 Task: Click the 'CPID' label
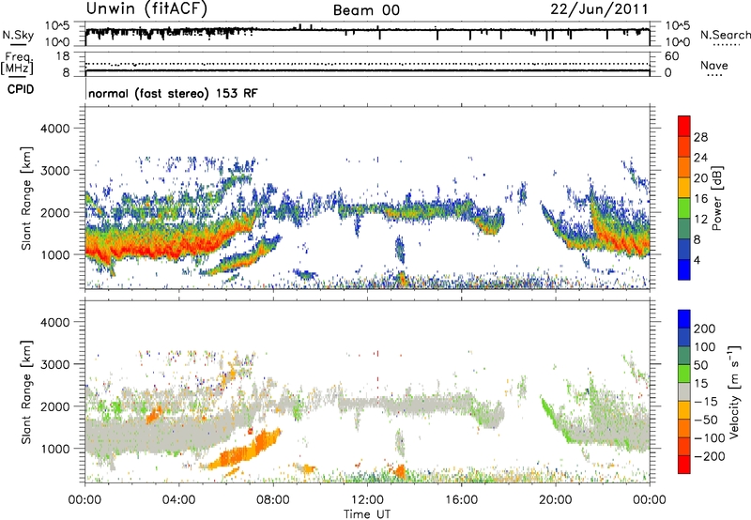click(x=21, y=89)
